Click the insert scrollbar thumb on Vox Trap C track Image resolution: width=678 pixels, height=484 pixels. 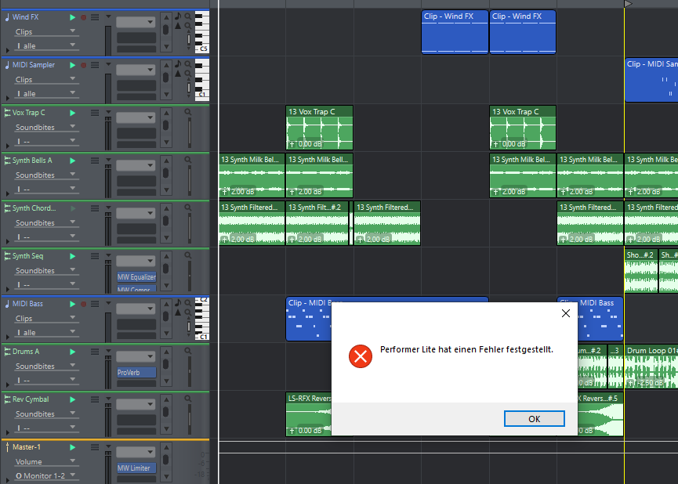[x=165, y=125]
